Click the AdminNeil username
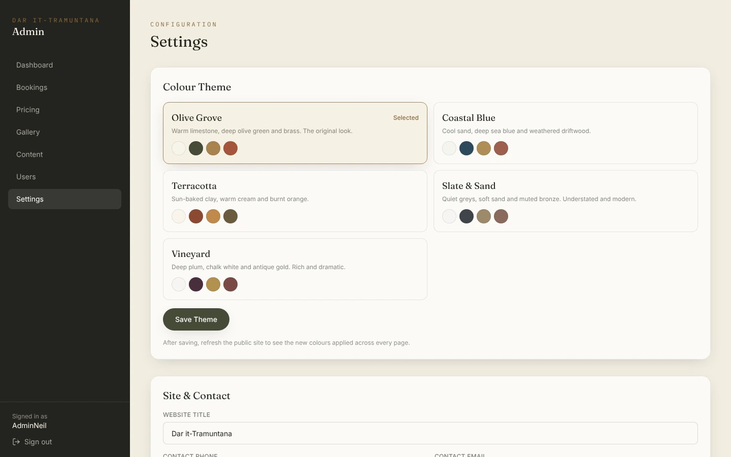731x457 pixels. click(29, 426)
